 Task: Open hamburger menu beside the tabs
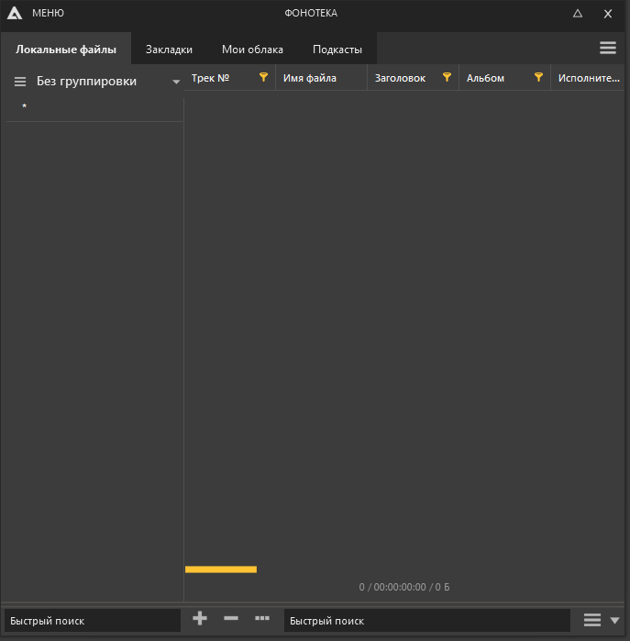point(608,49)
